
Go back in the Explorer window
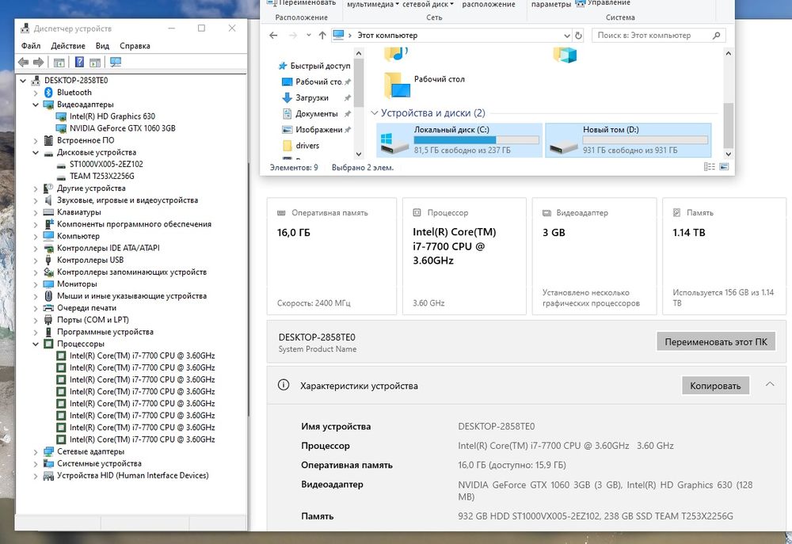point(273,36)
